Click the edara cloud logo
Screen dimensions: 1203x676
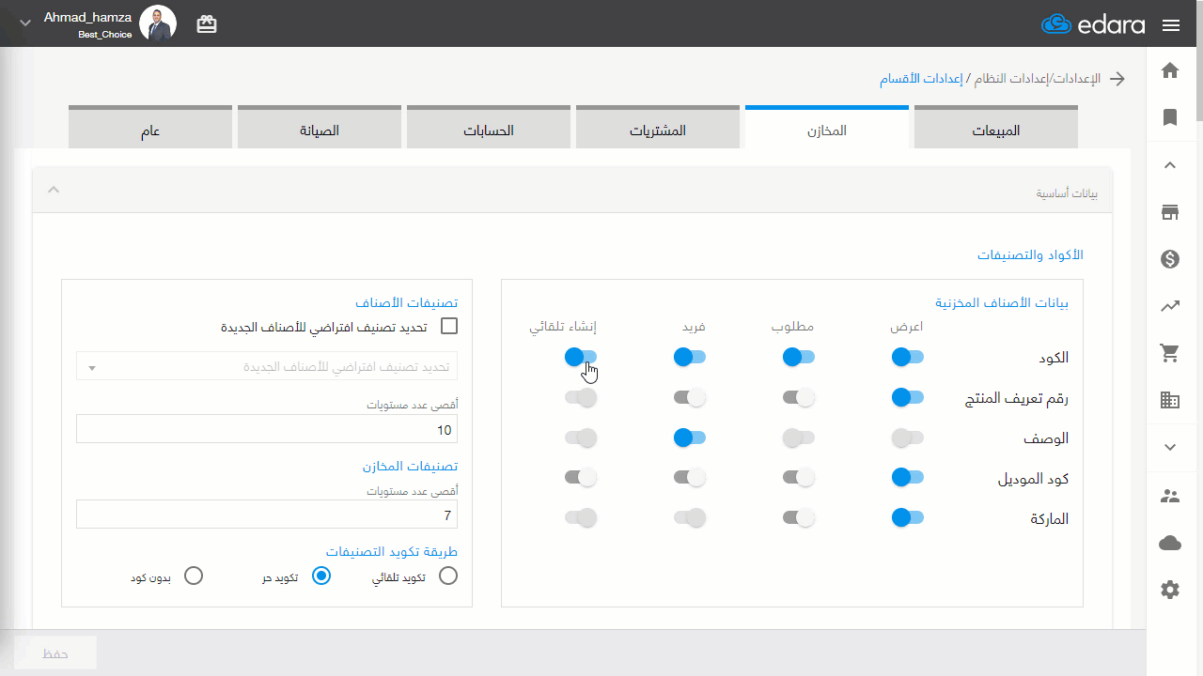(1093, 24)
